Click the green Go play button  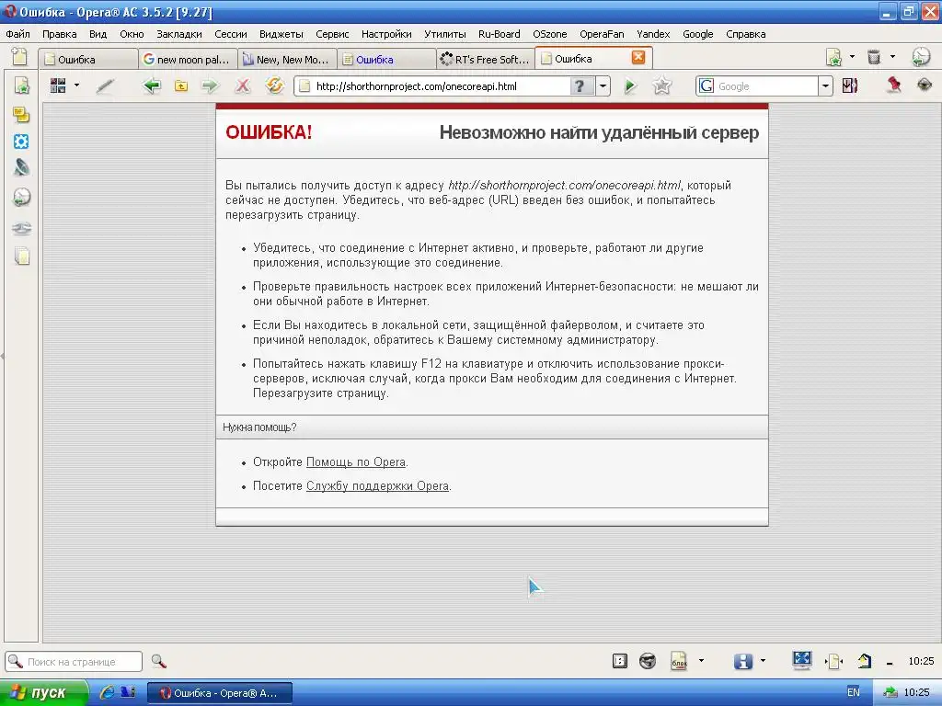[x=629, y=86]
